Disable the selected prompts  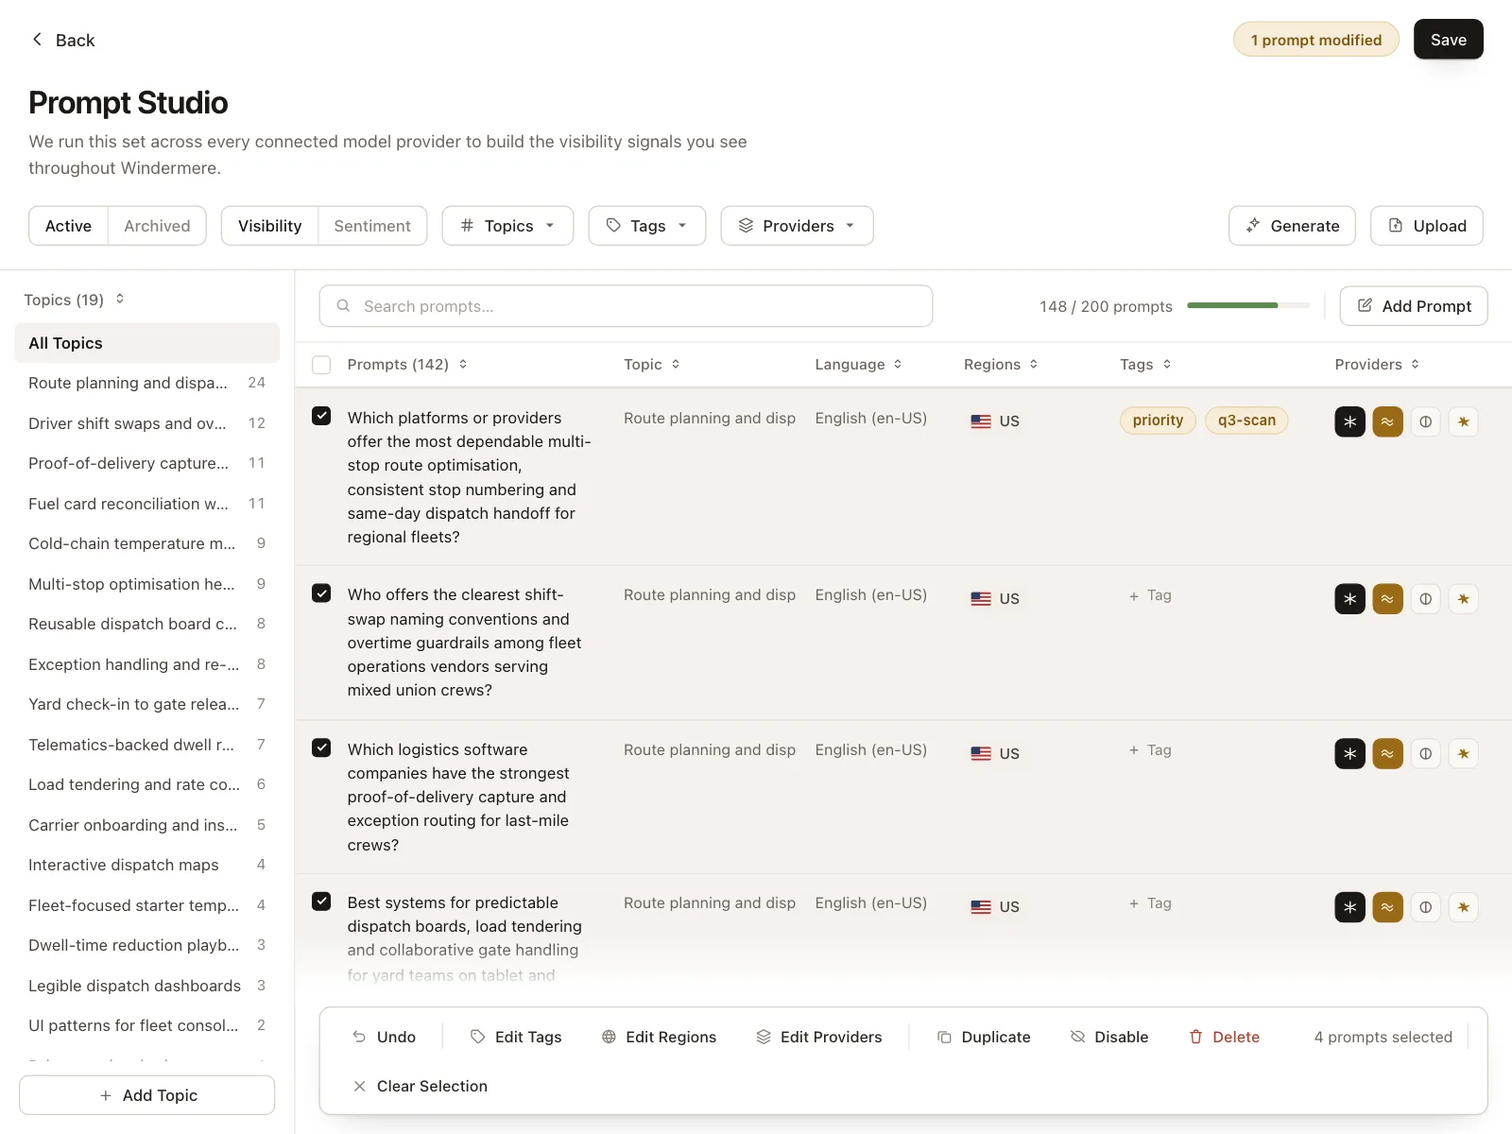[1108, 1037]
